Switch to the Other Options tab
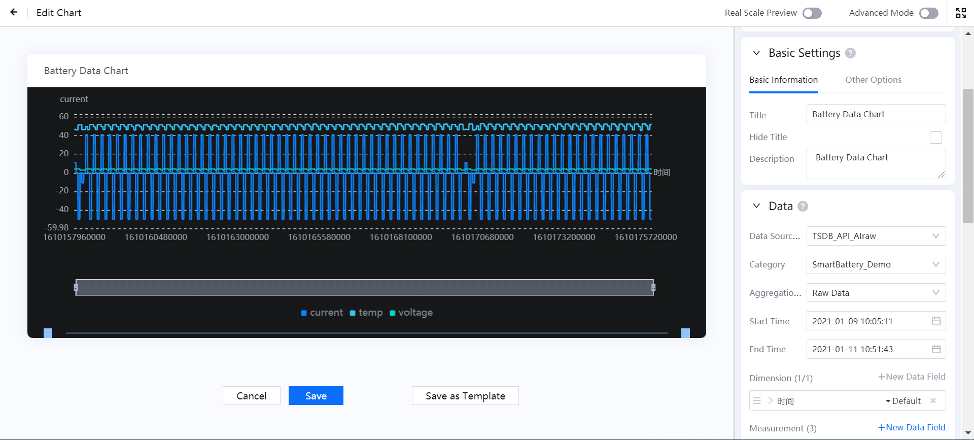The image size is (974, 440). (873, 80)
